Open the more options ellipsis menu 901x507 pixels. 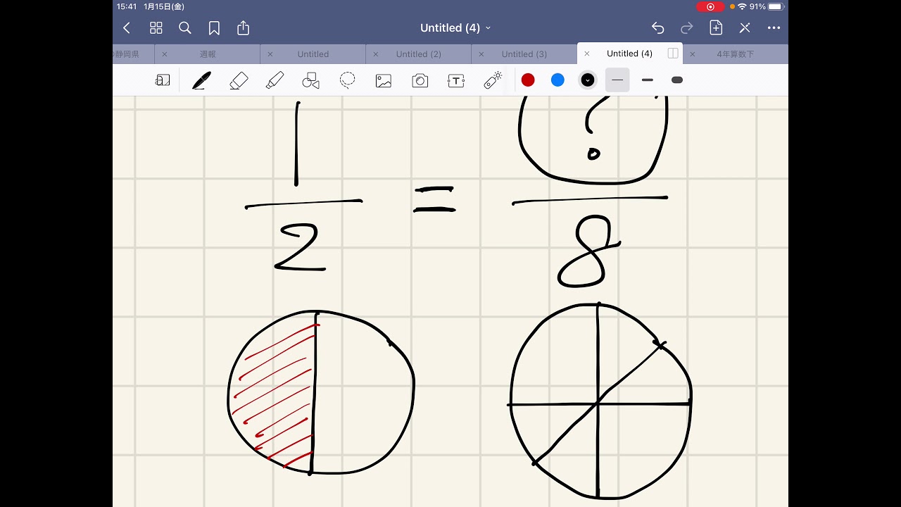pyautogui.click(x=774, y=28)
